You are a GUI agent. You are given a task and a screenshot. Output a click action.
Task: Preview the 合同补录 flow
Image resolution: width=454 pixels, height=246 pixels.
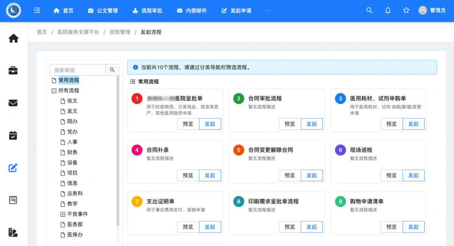click(188, 175)
